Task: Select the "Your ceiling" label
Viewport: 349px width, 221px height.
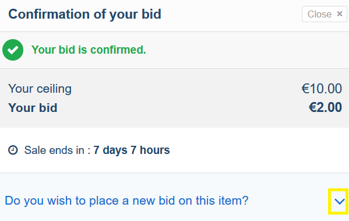Action: tap(40, 89)
